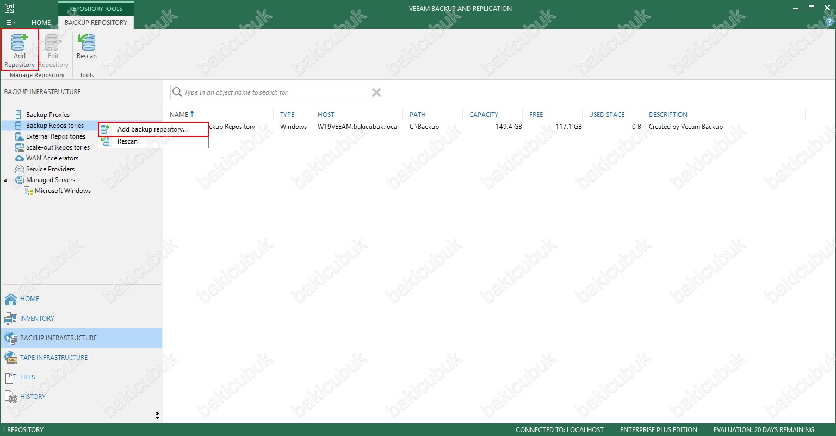Open the INVENTORY view icon

(x=11, y=319)
